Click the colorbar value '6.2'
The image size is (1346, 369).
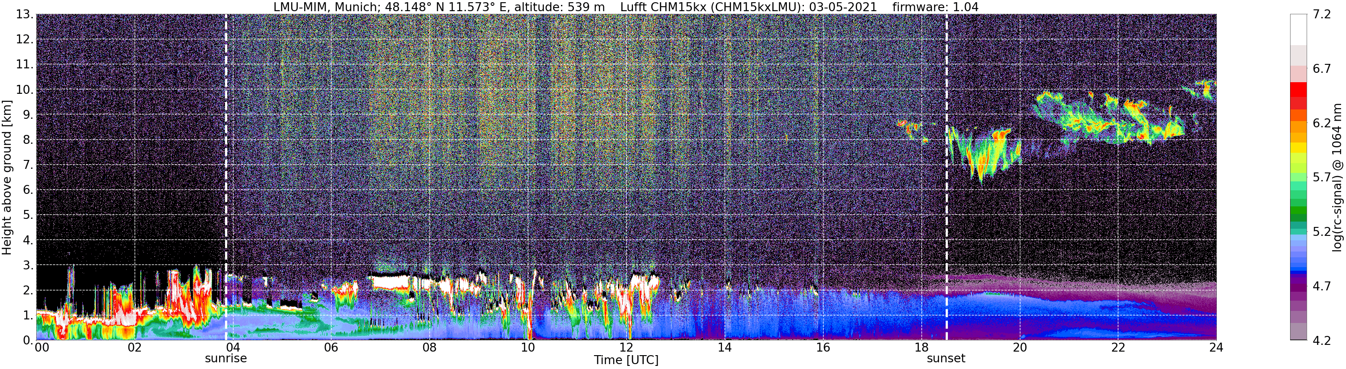coord(1321,123)
